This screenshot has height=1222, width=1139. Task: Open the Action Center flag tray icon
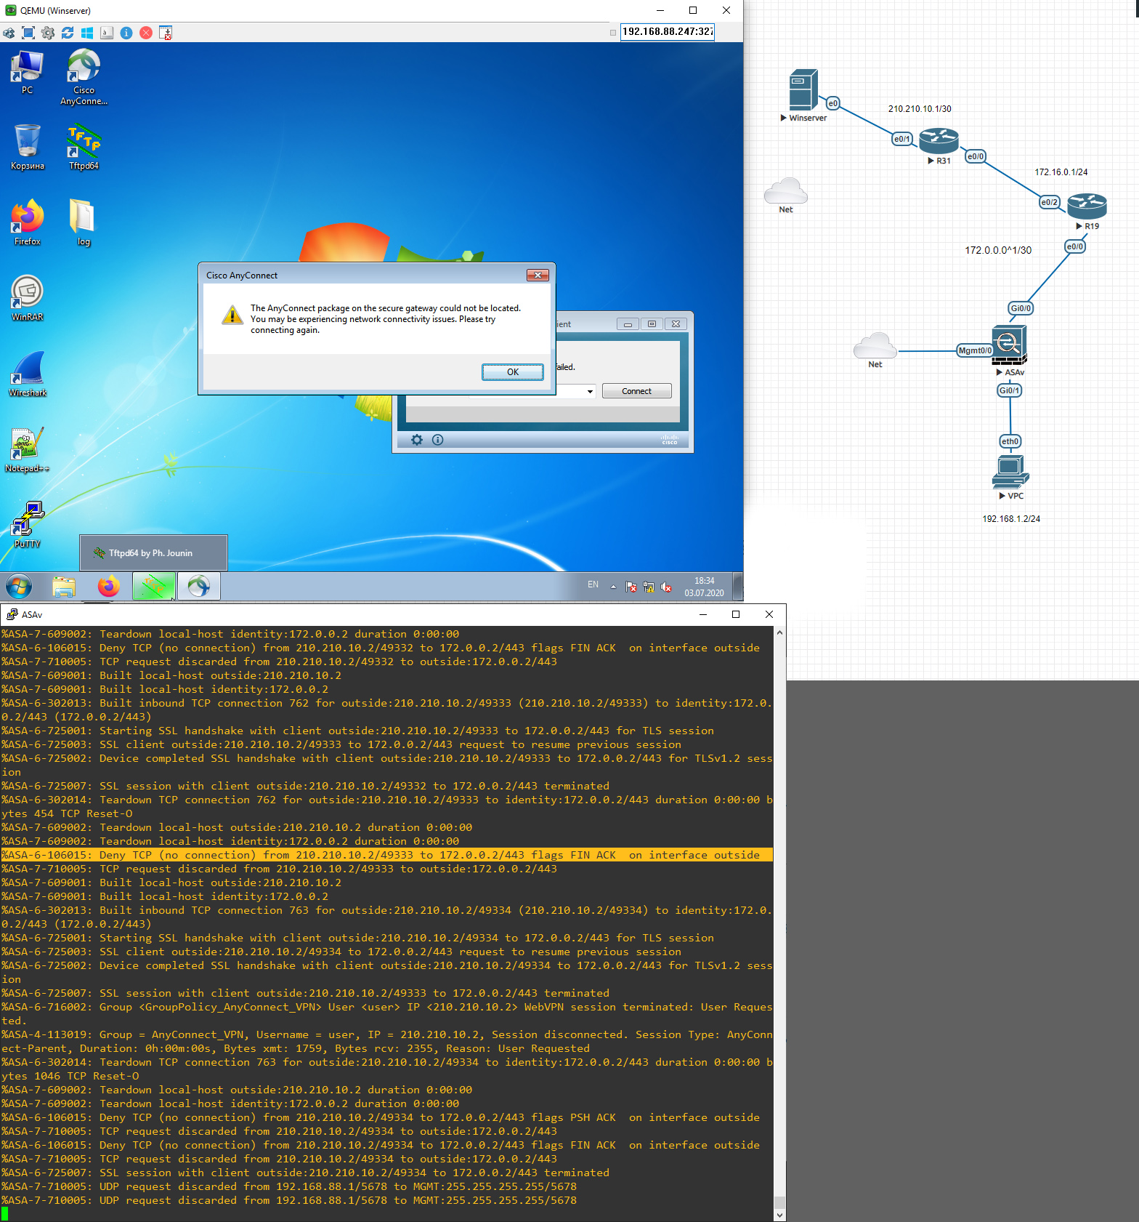pyautogui.click(x=631, y=587)
